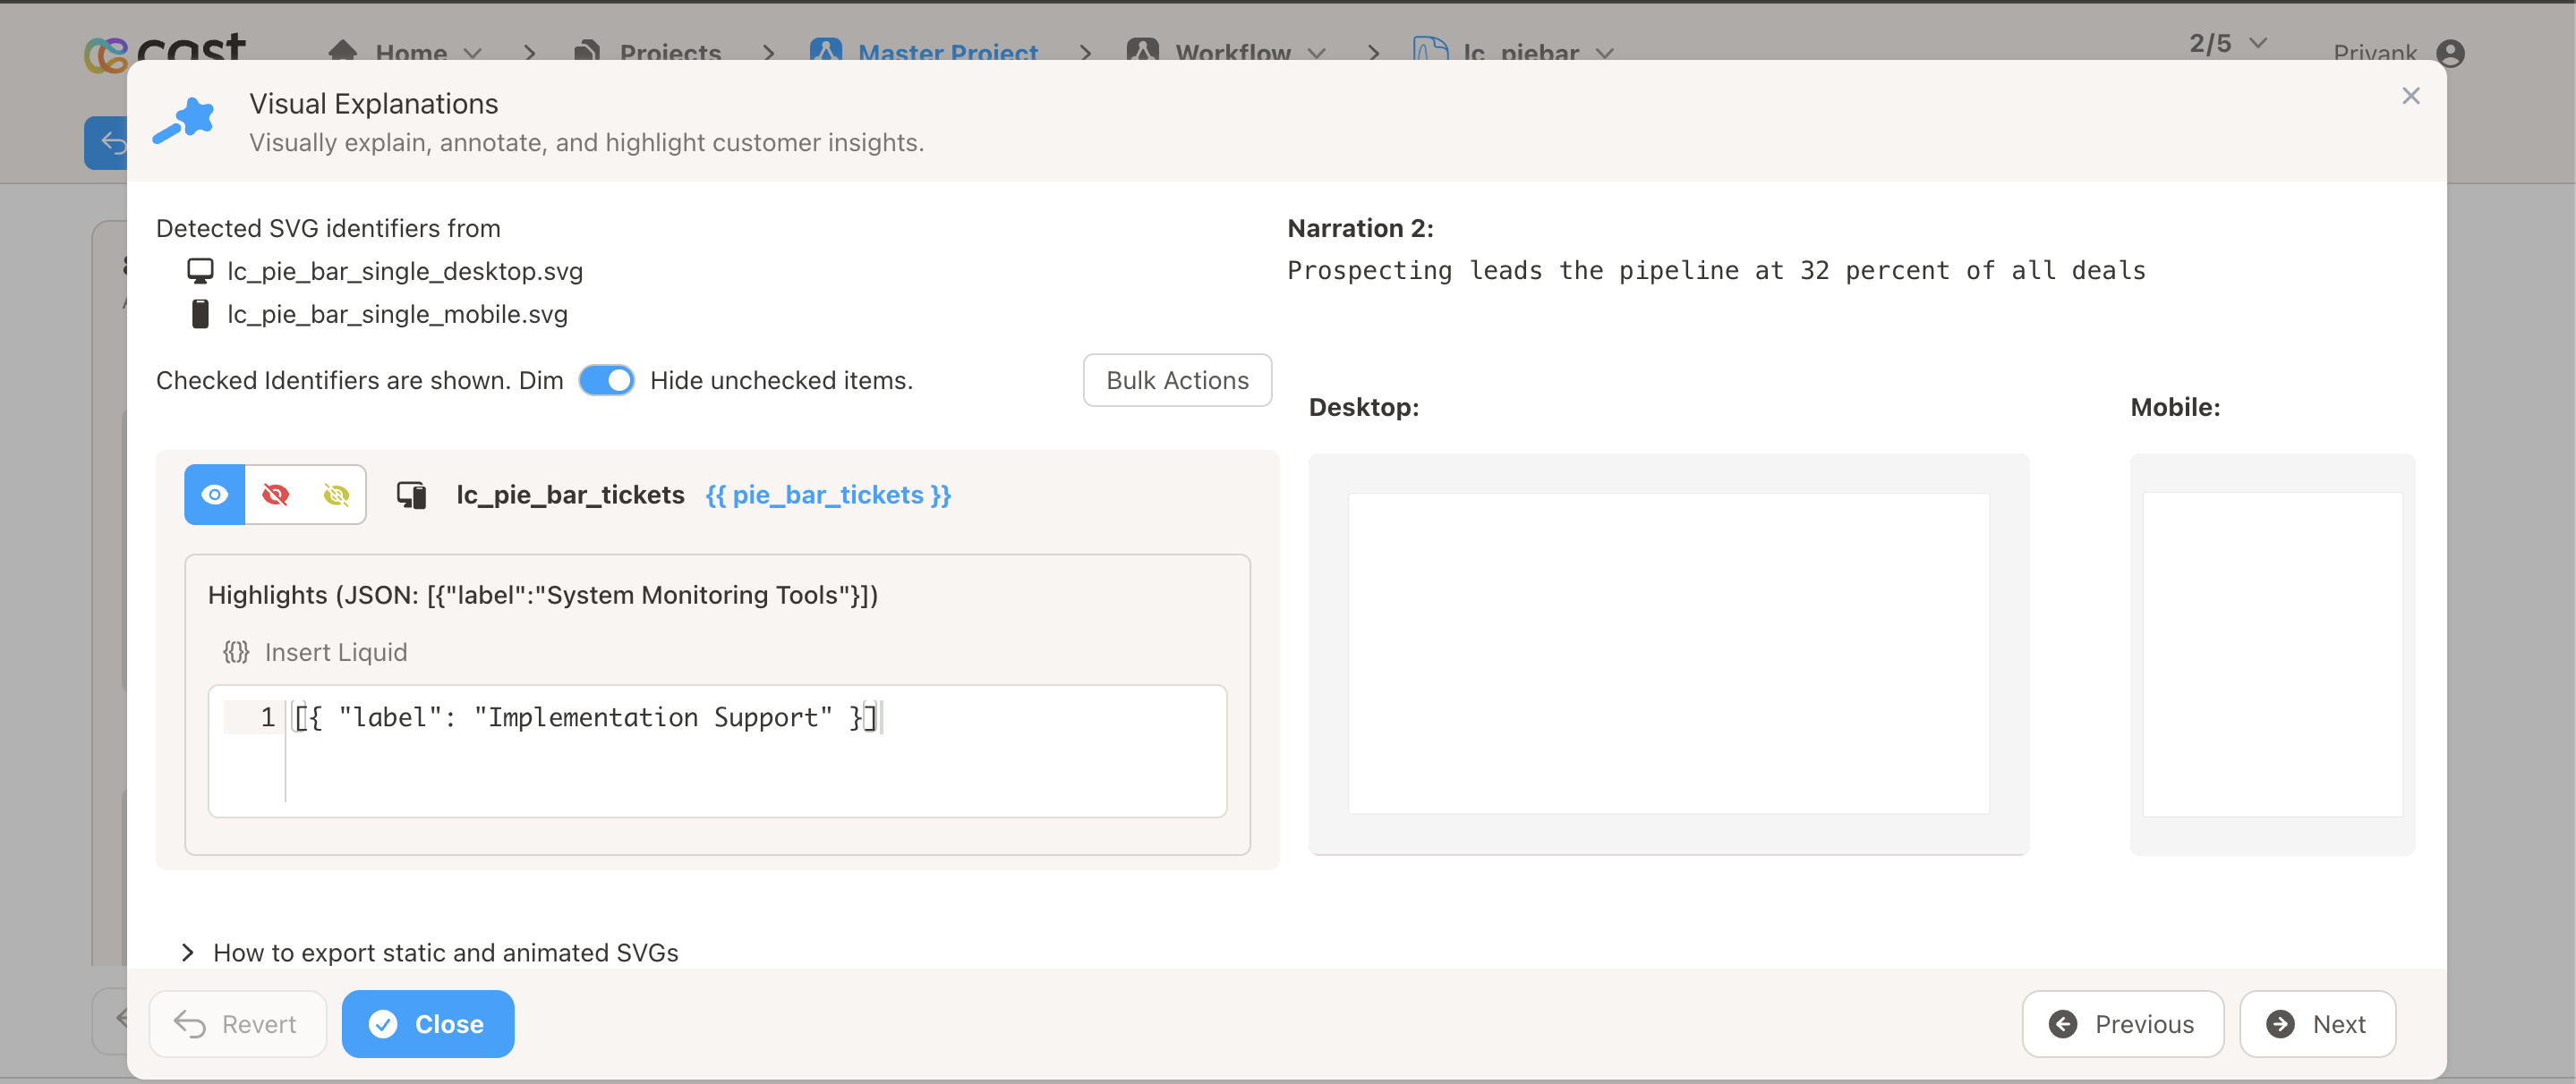
Task: Open the Bulk Actions dropdown
Action: [1176, 381]
